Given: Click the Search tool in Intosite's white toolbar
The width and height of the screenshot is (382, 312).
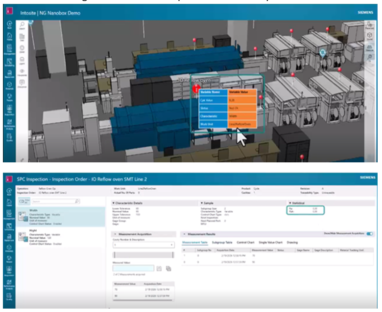Looking at the screenshot, I should click(22, 25).
